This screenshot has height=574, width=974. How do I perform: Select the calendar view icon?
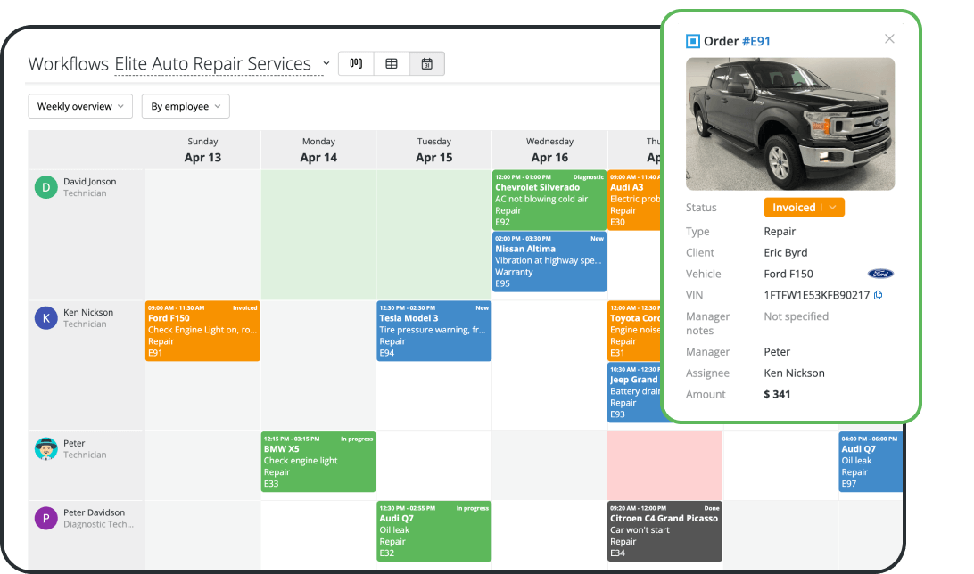click(x=426, y=63)
